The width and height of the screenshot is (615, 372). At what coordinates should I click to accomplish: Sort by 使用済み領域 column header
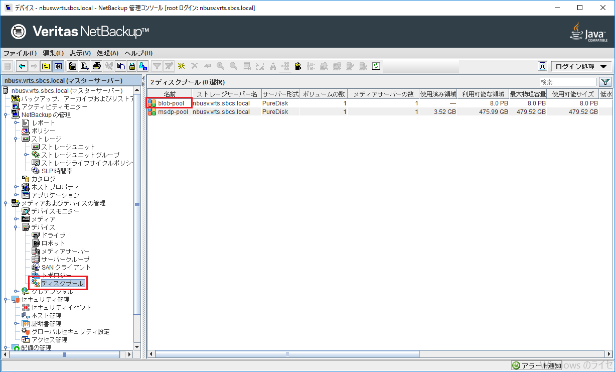pos(438,94)
